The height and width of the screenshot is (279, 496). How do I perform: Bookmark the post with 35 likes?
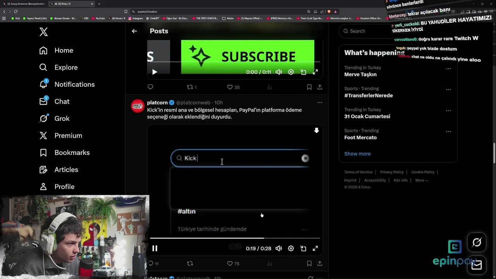[309, 87]
